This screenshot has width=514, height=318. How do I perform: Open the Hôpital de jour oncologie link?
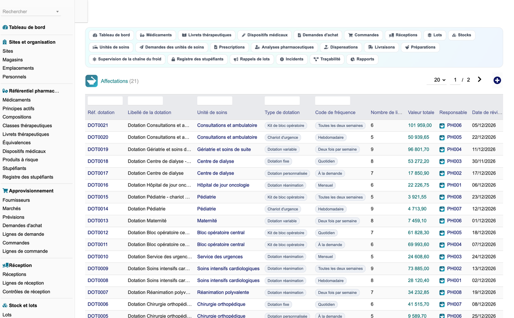tap(223, 185)
